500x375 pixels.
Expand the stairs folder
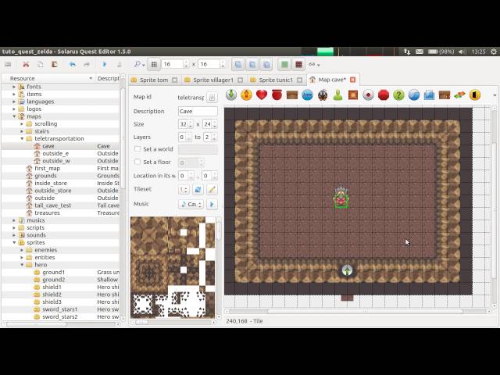[x=22, y=131]
